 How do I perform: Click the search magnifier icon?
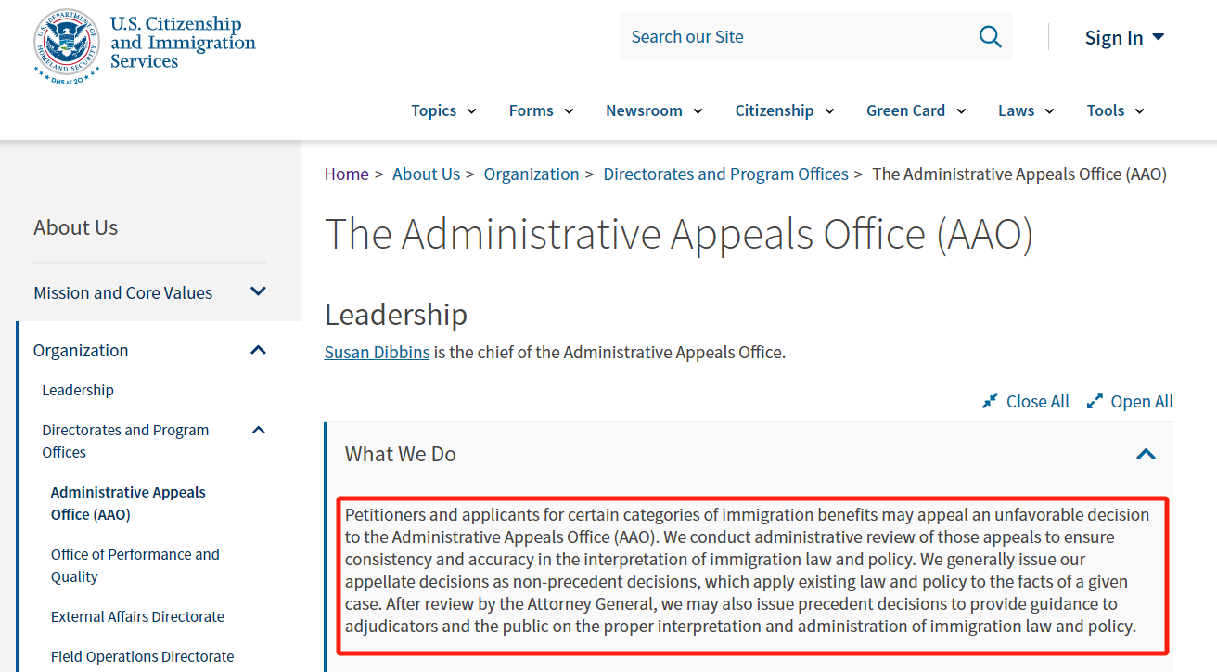coord(990,37)
